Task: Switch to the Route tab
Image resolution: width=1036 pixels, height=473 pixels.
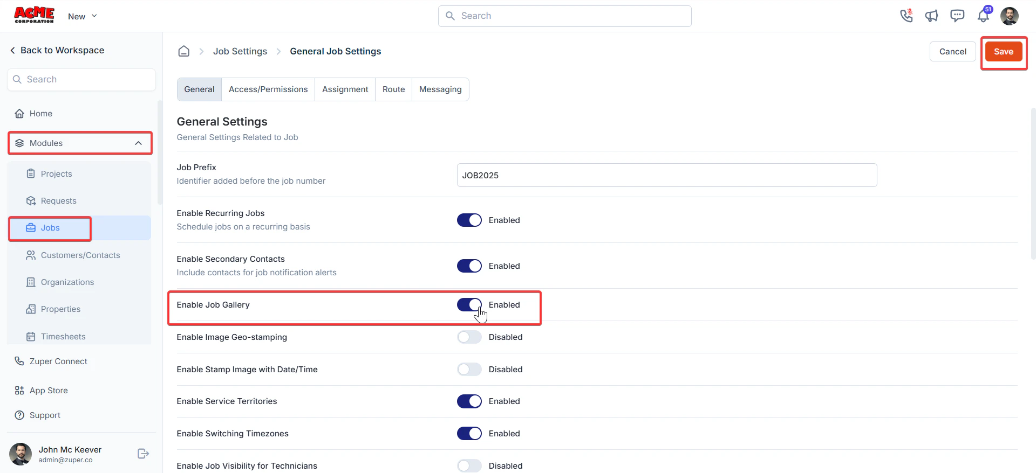Action: click(x=394, y=89)
